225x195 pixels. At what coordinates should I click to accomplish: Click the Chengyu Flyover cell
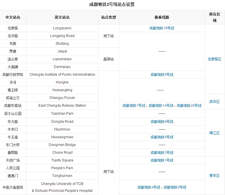tap(62, 98)
